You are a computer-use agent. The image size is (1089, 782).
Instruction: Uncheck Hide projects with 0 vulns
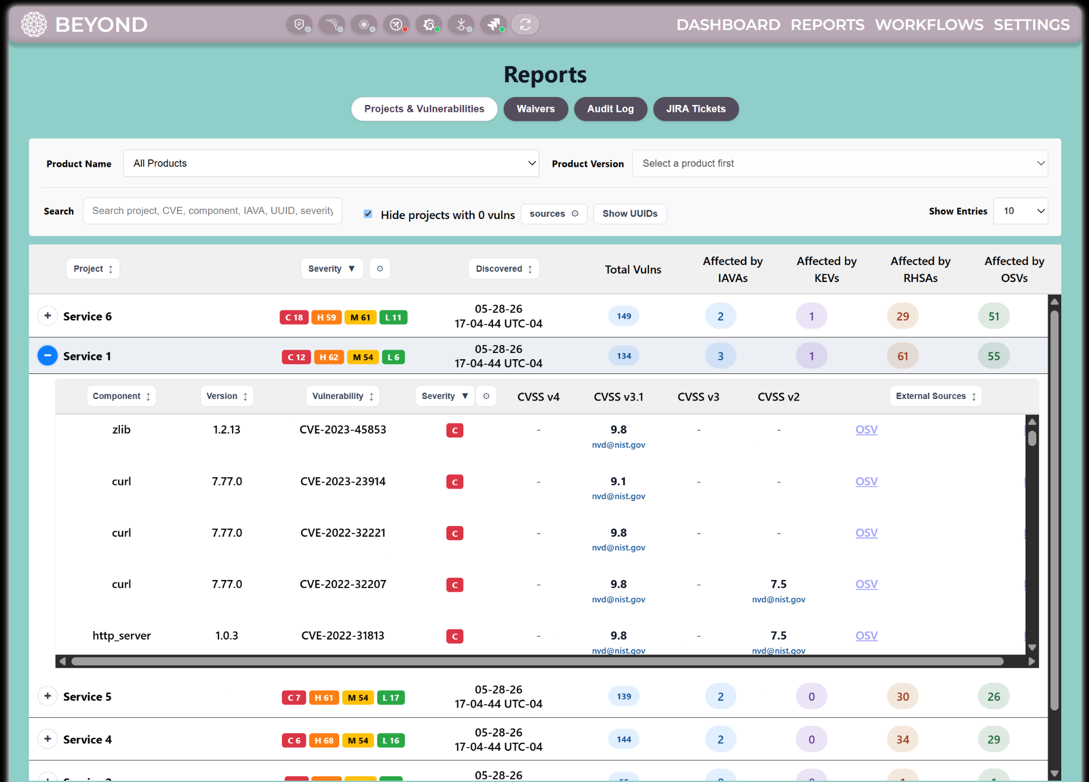[x=368, y=214]
